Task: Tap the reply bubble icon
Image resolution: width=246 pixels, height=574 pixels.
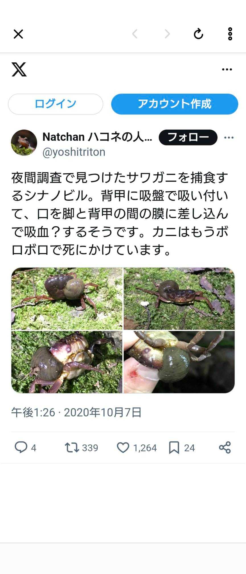Action: point(21,447)
